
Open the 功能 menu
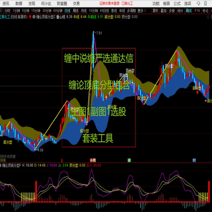click(x=156, y=3)
